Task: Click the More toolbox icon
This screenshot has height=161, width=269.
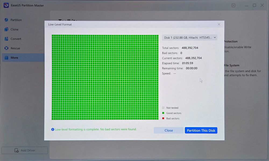Action: click(x=6, y=57)
